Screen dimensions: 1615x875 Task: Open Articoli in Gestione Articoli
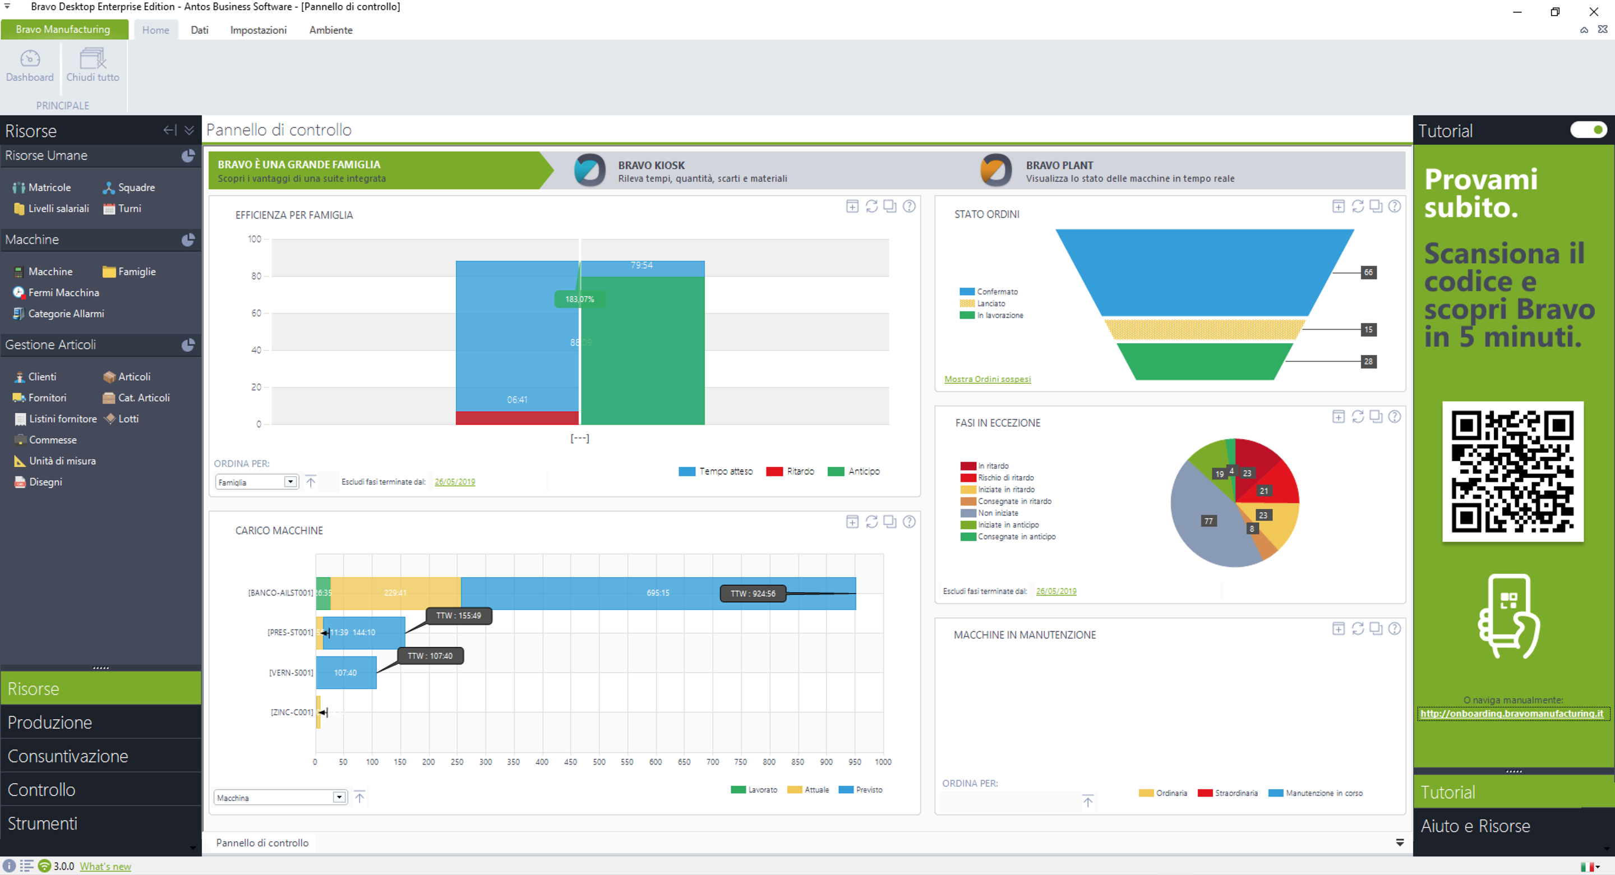127,376
